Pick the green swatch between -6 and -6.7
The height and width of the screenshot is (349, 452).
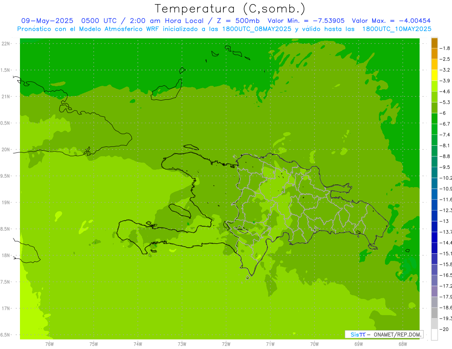click(434, 119)
